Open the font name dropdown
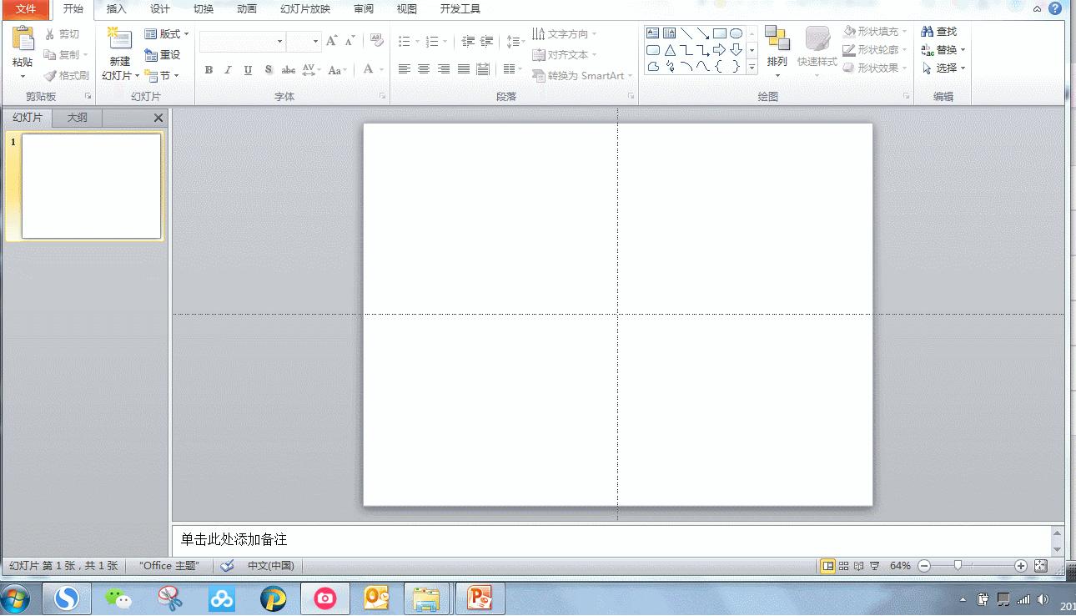The image size is (1076, 616). pyautogui.click(x=279, y=41)
